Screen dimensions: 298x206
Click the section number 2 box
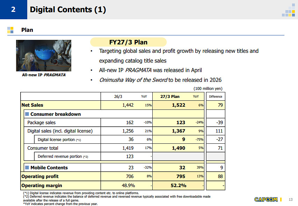(14, 9)
